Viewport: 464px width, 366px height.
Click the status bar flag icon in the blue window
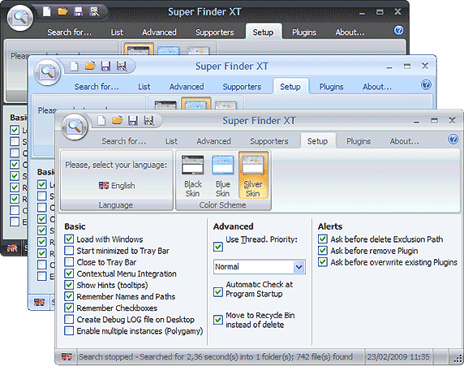[x=39, y=303]
